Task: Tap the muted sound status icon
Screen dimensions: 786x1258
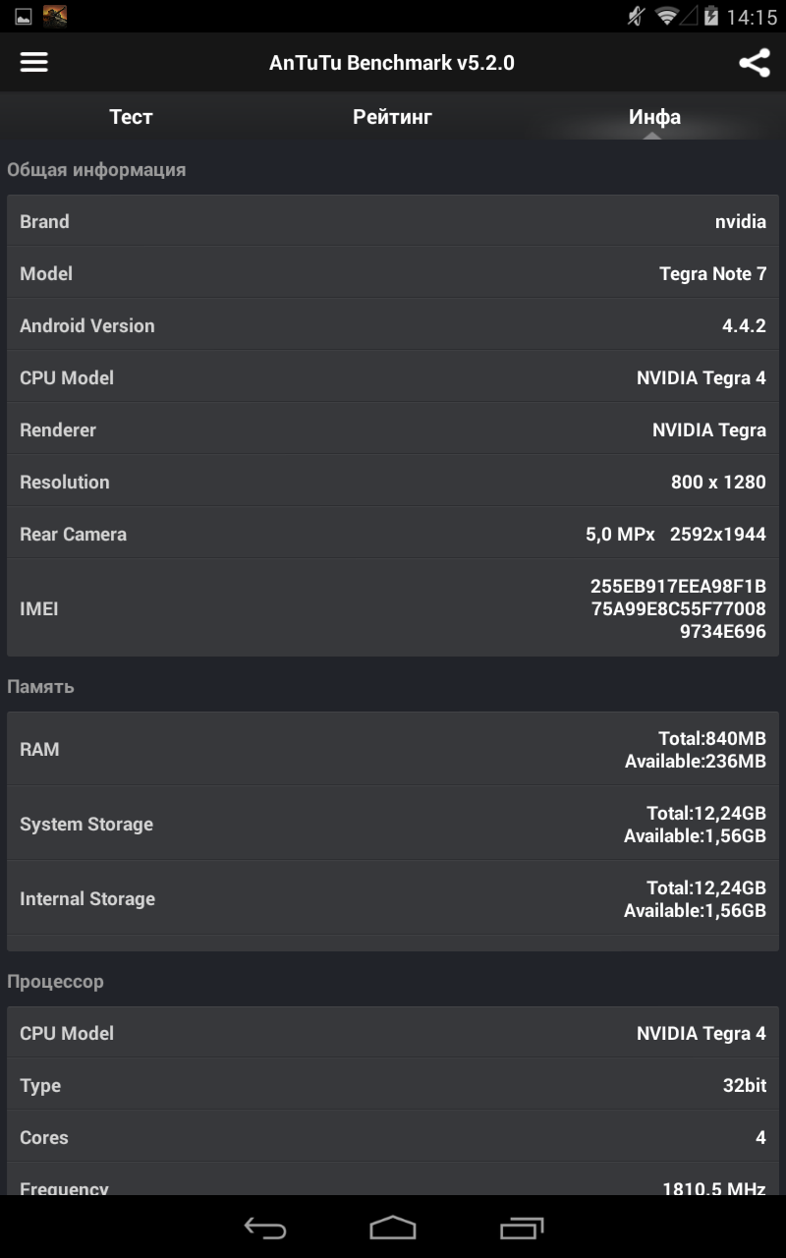Action: (636, 17)
